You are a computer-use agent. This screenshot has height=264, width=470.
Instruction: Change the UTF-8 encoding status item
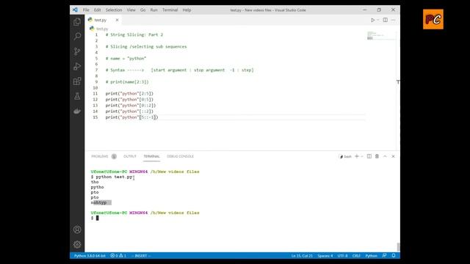coord(343,256)
